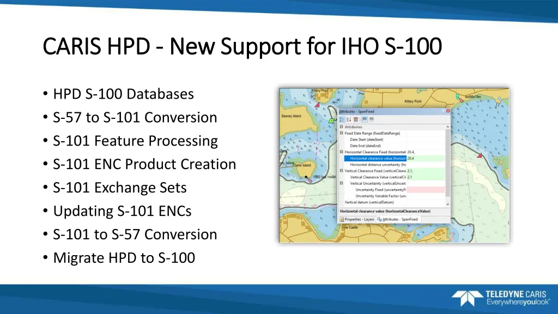This screenshot has height=314, width=558.
Task: Click the description pane 'Horizontal clearance value (horizontalClearanceValue)'
Action: tap(385, 211)
